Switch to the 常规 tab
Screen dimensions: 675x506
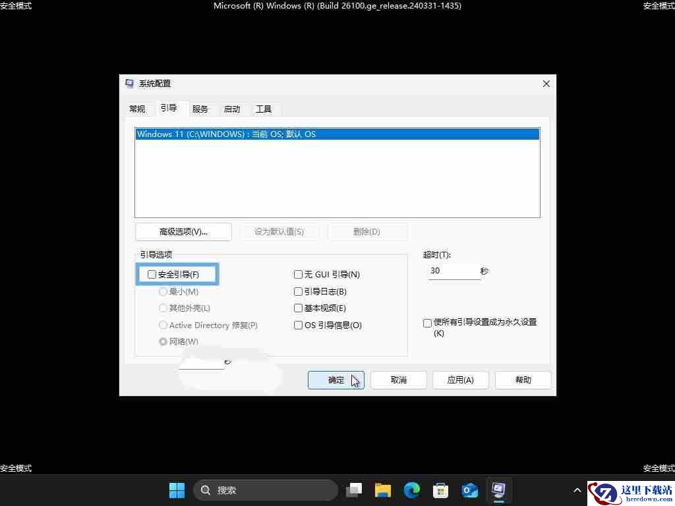[x=137, y=109]
